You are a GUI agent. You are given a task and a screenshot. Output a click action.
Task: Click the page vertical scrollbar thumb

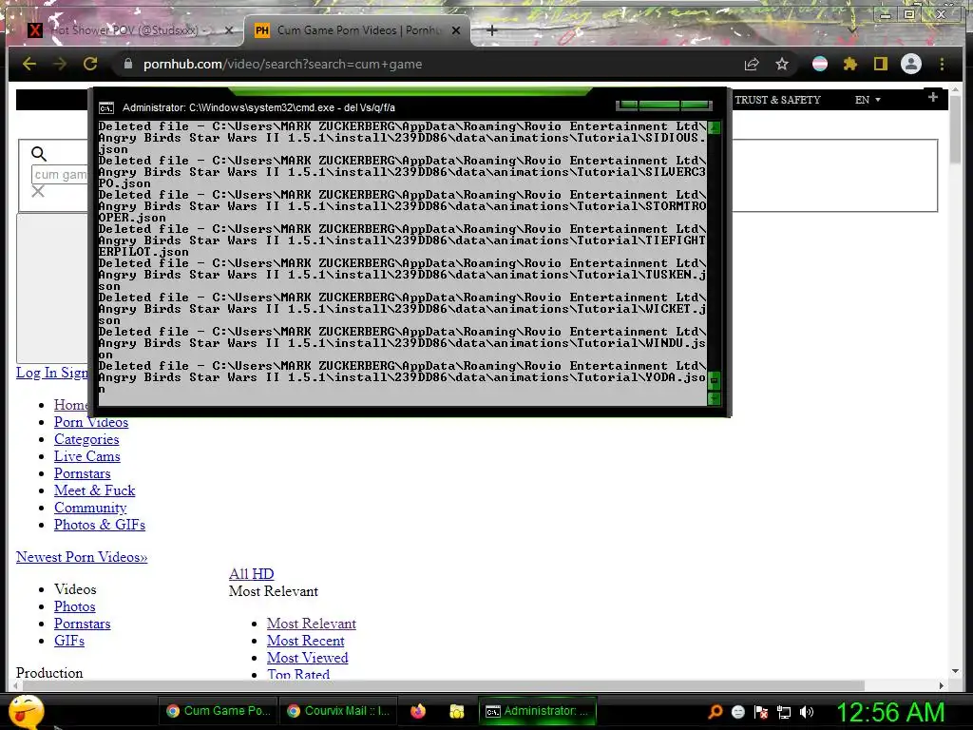pos(956,131)
